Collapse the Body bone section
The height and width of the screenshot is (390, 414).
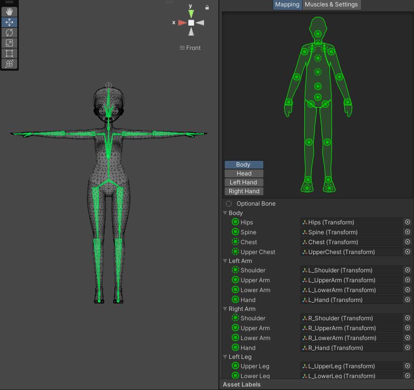(225, 213)
